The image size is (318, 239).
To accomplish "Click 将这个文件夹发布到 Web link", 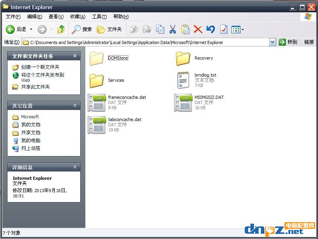I will (42, 77).
